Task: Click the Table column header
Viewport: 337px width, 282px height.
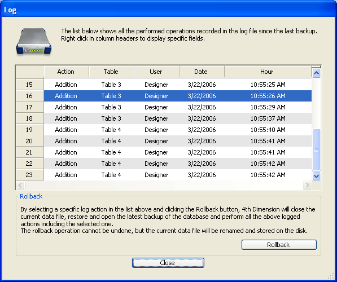Action: coord(111,72)
